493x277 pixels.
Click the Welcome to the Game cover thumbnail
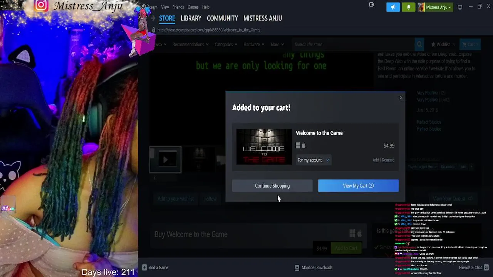pos(264,147)
